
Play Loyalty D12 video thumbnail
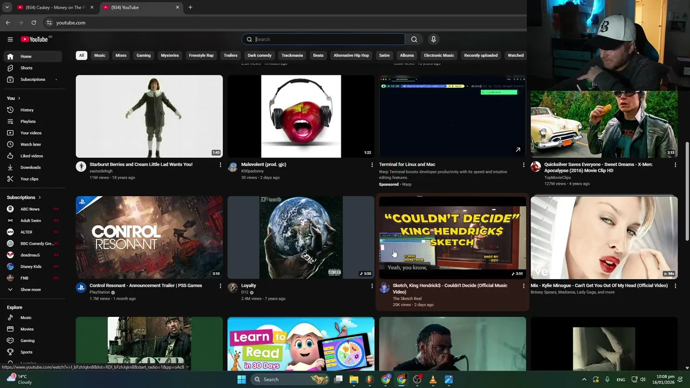point(301,237)
